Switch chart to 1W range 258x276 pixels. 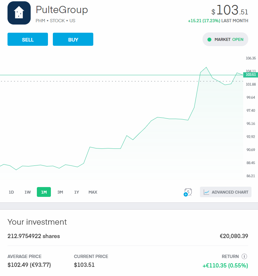(x=27, y=192)
